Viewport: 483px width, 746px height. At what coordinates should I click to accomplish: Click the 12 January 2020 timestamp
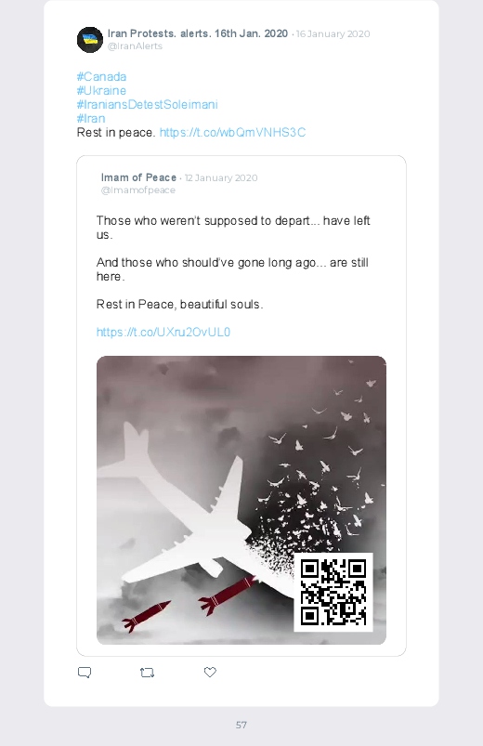pos(221,178)
